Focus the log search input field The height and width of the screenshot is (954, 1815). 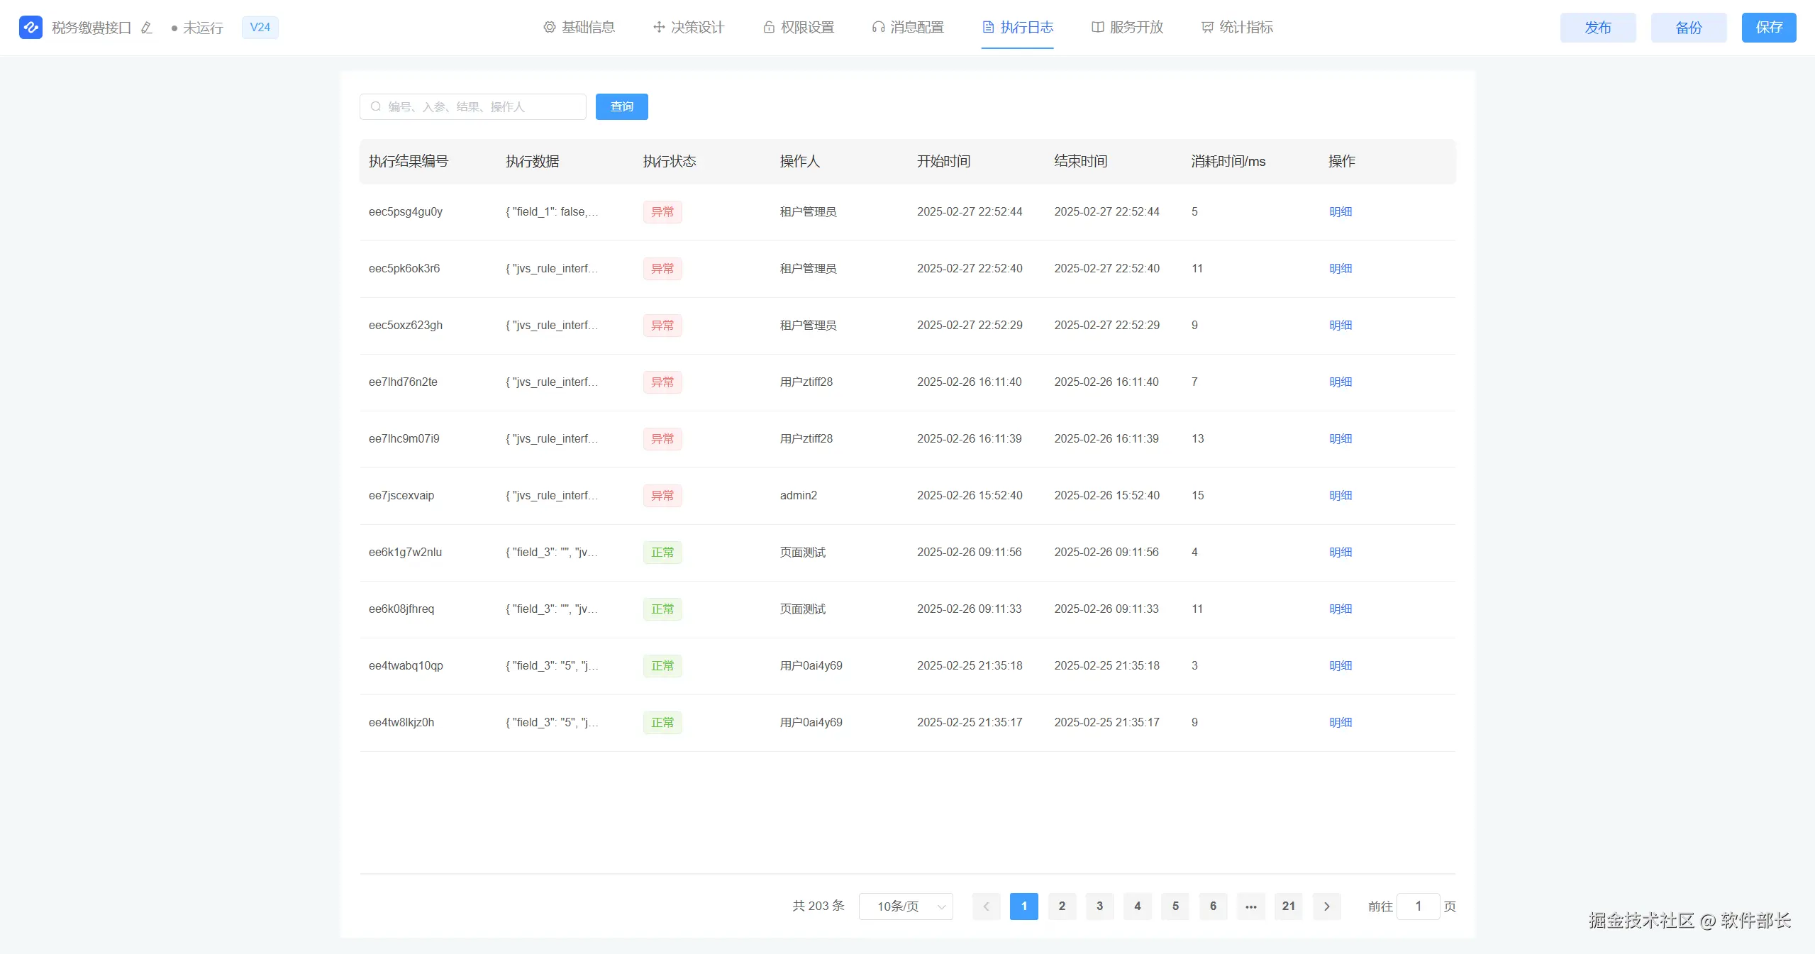(x=482, y=107)
